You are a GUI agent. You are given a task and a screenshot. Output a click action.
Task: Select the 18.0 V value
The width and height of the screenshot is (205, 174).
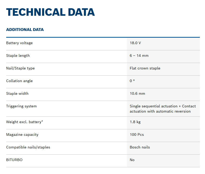[135, 43]
